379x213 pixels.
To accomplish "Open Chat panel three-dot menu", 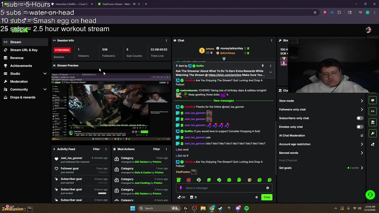I will pyautogui.click(x=272, y=41).
